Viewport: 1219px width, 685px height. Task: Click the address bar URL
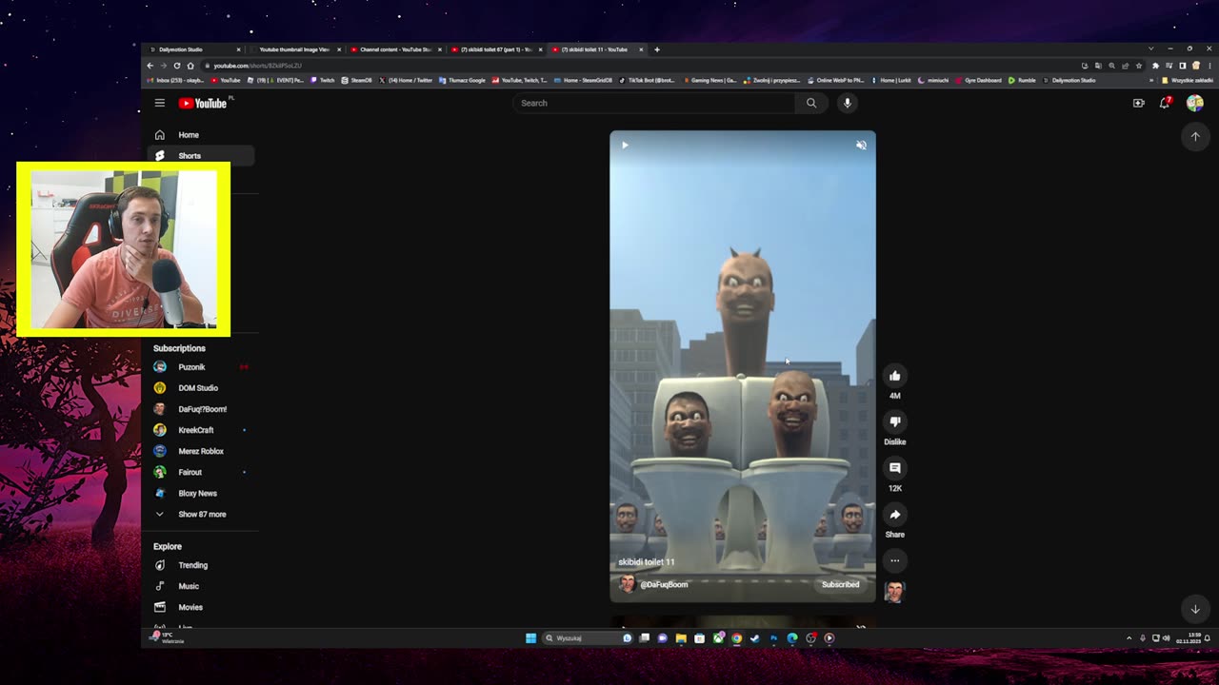(257, 66)
